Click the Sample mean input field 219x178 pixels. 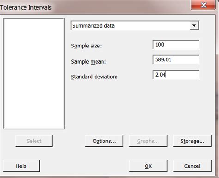(x=176, y=59)
